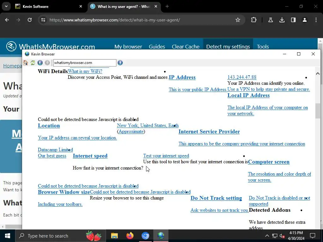Go back in Chrome using the back arrow

coord(7,20)
